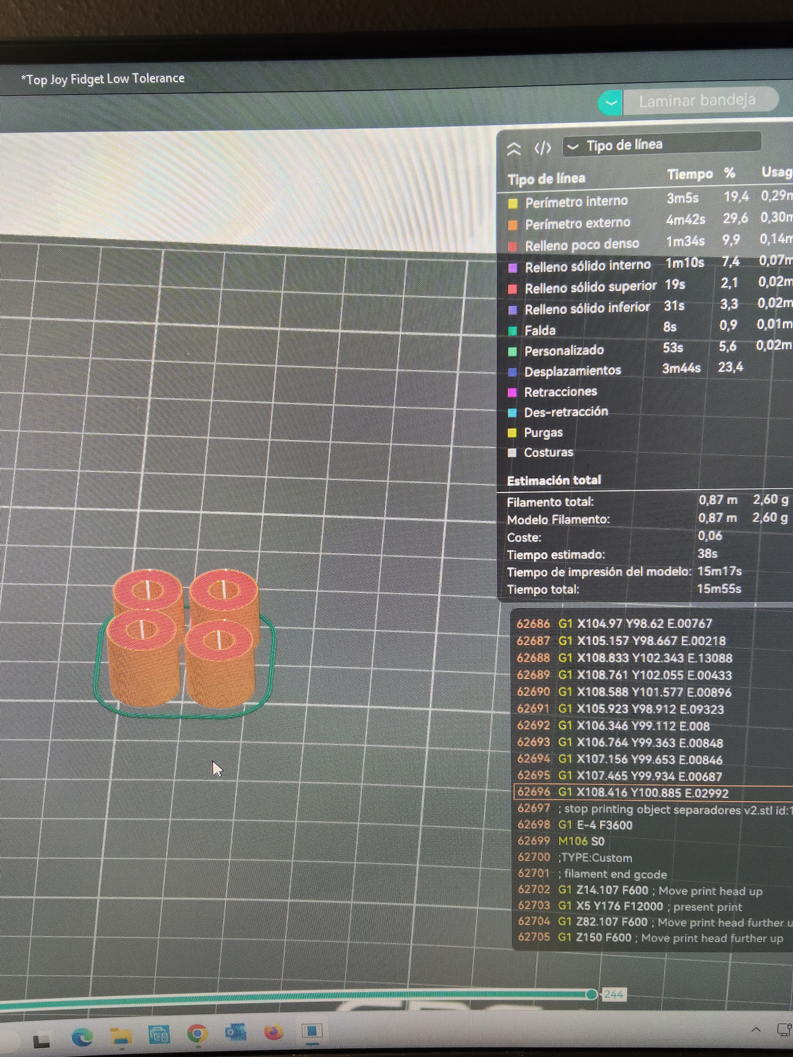
Task: Expand the slice options teal arrow
Action: [x=610, y=102]
